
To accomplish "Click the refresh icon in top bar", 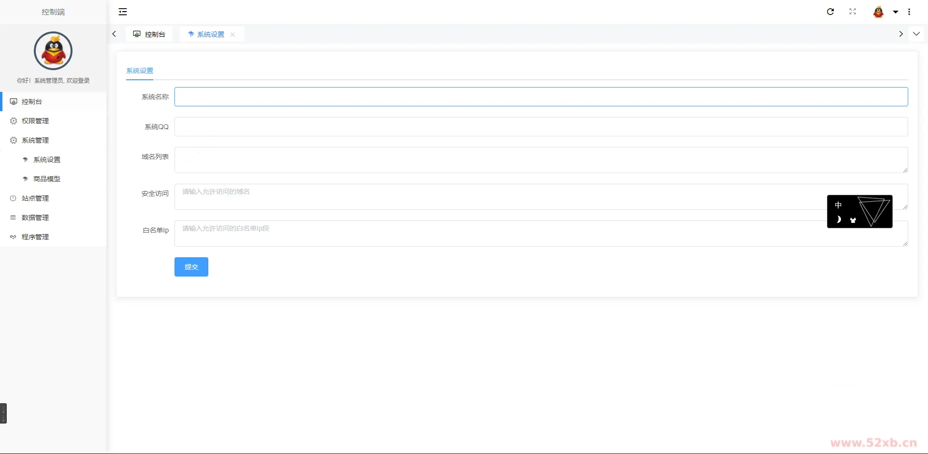I will click(x=830, y=12).
